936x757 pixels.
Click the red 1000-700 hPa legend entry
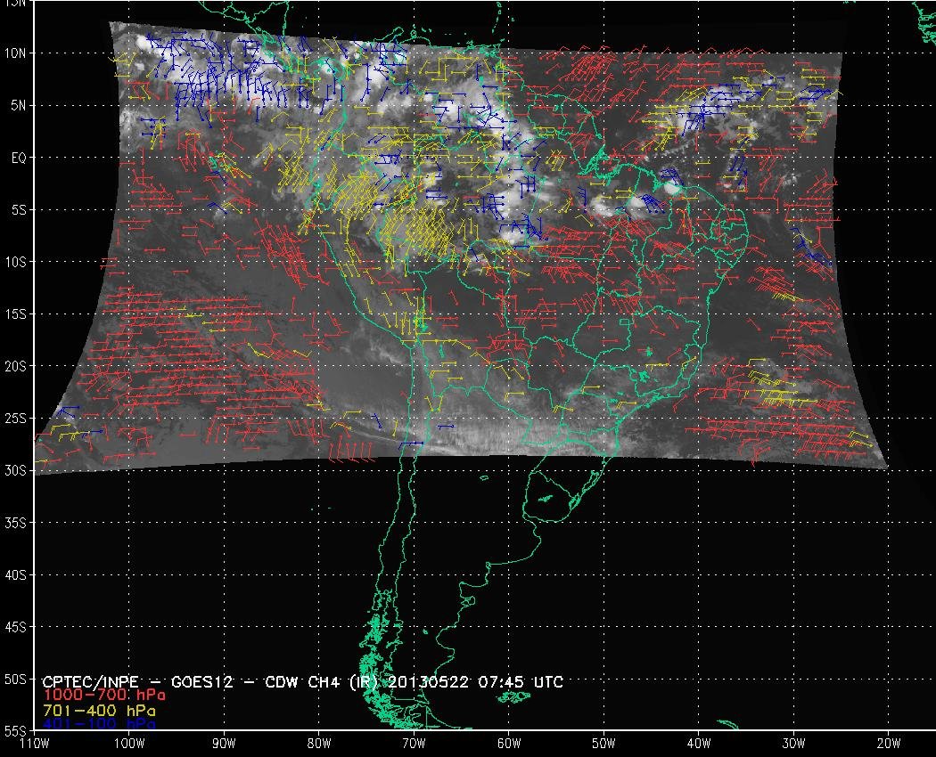point(103,696)
